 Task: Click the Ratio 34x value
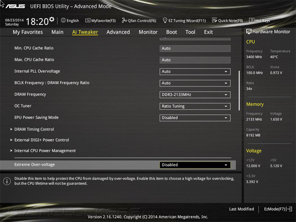tap(249, 88)
